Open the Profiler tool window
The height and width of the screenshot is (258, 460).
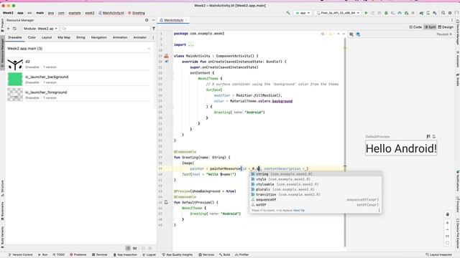242,255
